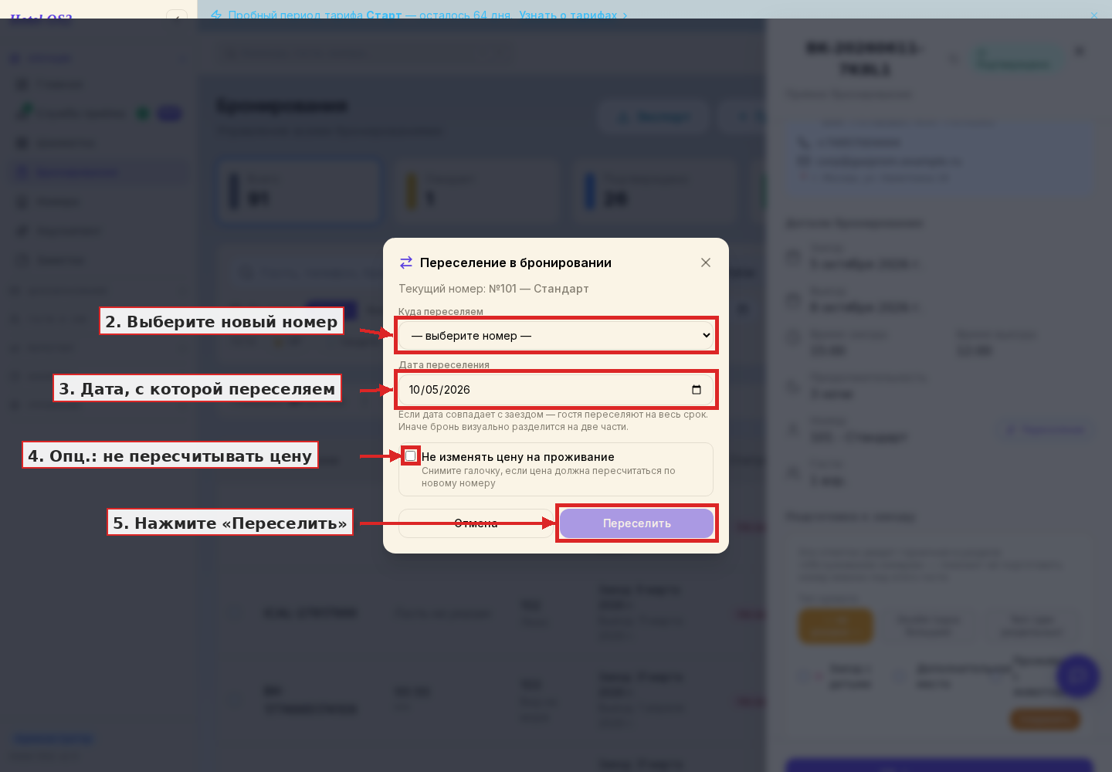Image resolution: width=1112 pixels, height=772 pixels.
Task: Click the «Отмена» button
Action: (x=476, y=523)
